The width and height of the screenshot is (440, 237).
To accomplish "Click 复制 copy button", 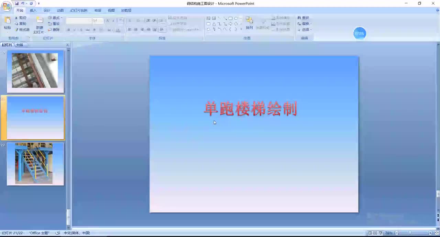I will 20,24.
